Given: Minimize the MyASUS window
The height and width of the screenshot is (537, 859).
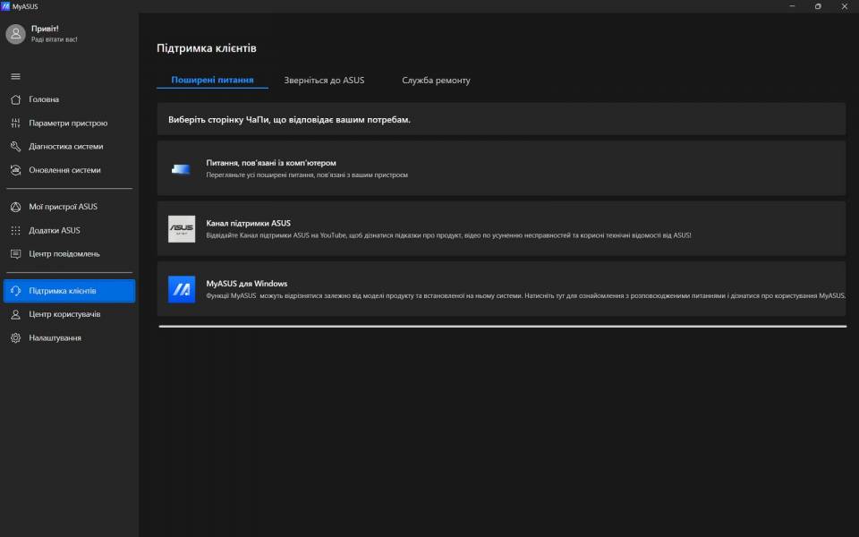Looking at the screenshot, I should point(792,6).
